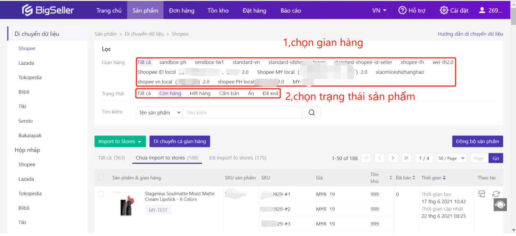Click the sync refresh icon for the lipstick product
Screen dimensions: 516x236
pyautogui.click(x=496, y=194)
